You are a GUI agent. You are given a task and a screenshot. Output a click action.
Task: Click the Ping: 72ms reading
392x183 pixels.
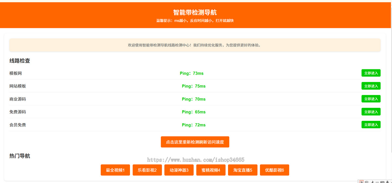coord(194,125)
